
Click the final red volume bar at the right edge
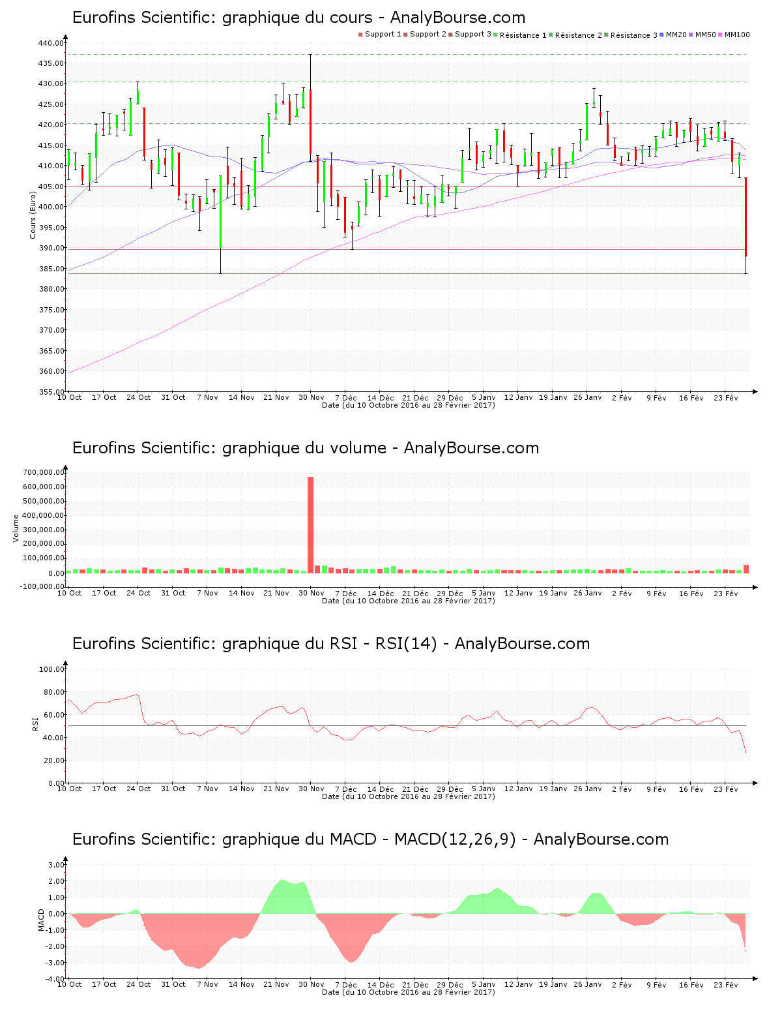point(746,569)
